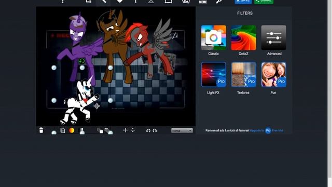Click the move handle beside the zebra pony
Viewport: 332px width, 187px height.
(x=97, y=106)
